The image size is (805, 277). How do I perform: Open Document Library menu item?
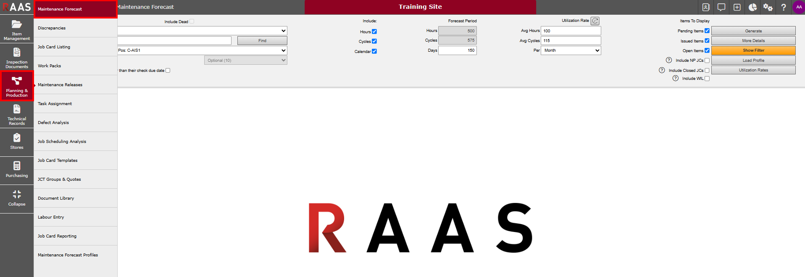click(75, 198)
